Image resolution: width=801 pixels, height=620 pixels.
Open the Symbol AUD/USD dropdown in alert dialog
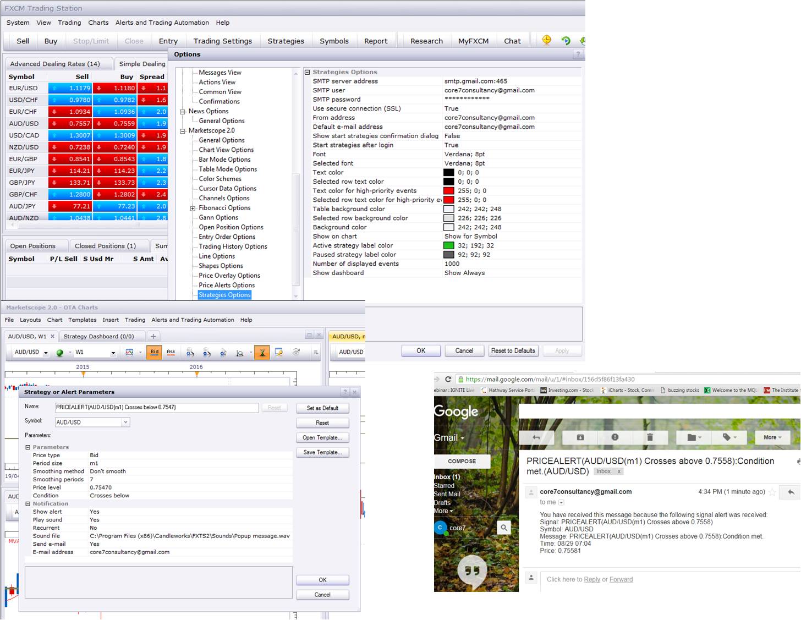pos(125,422)
